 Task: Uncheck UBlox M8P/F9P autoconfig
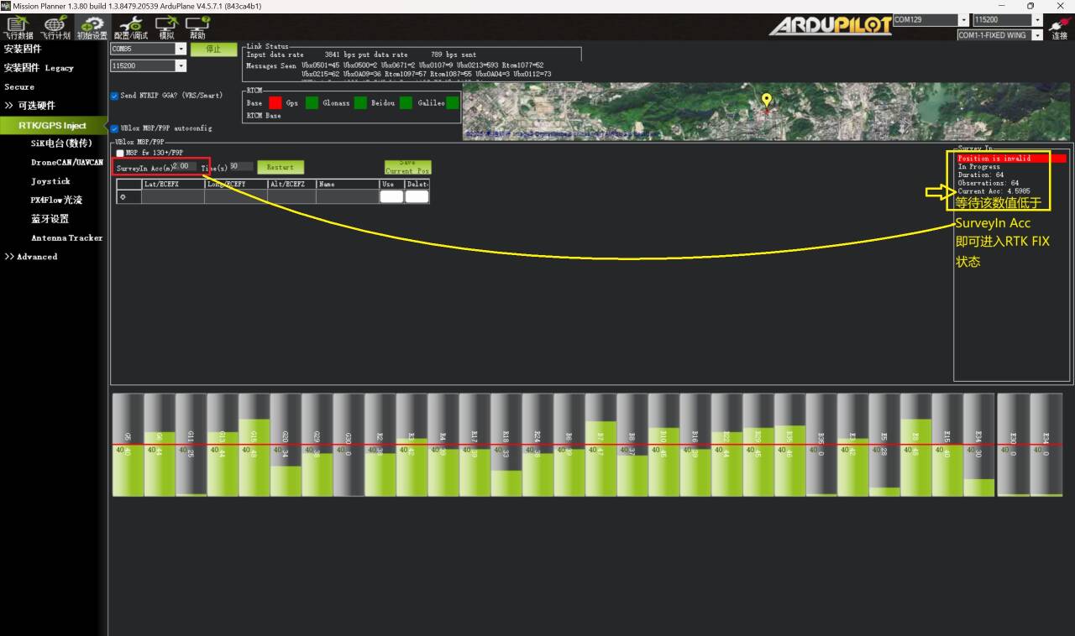tap(115, 128)
